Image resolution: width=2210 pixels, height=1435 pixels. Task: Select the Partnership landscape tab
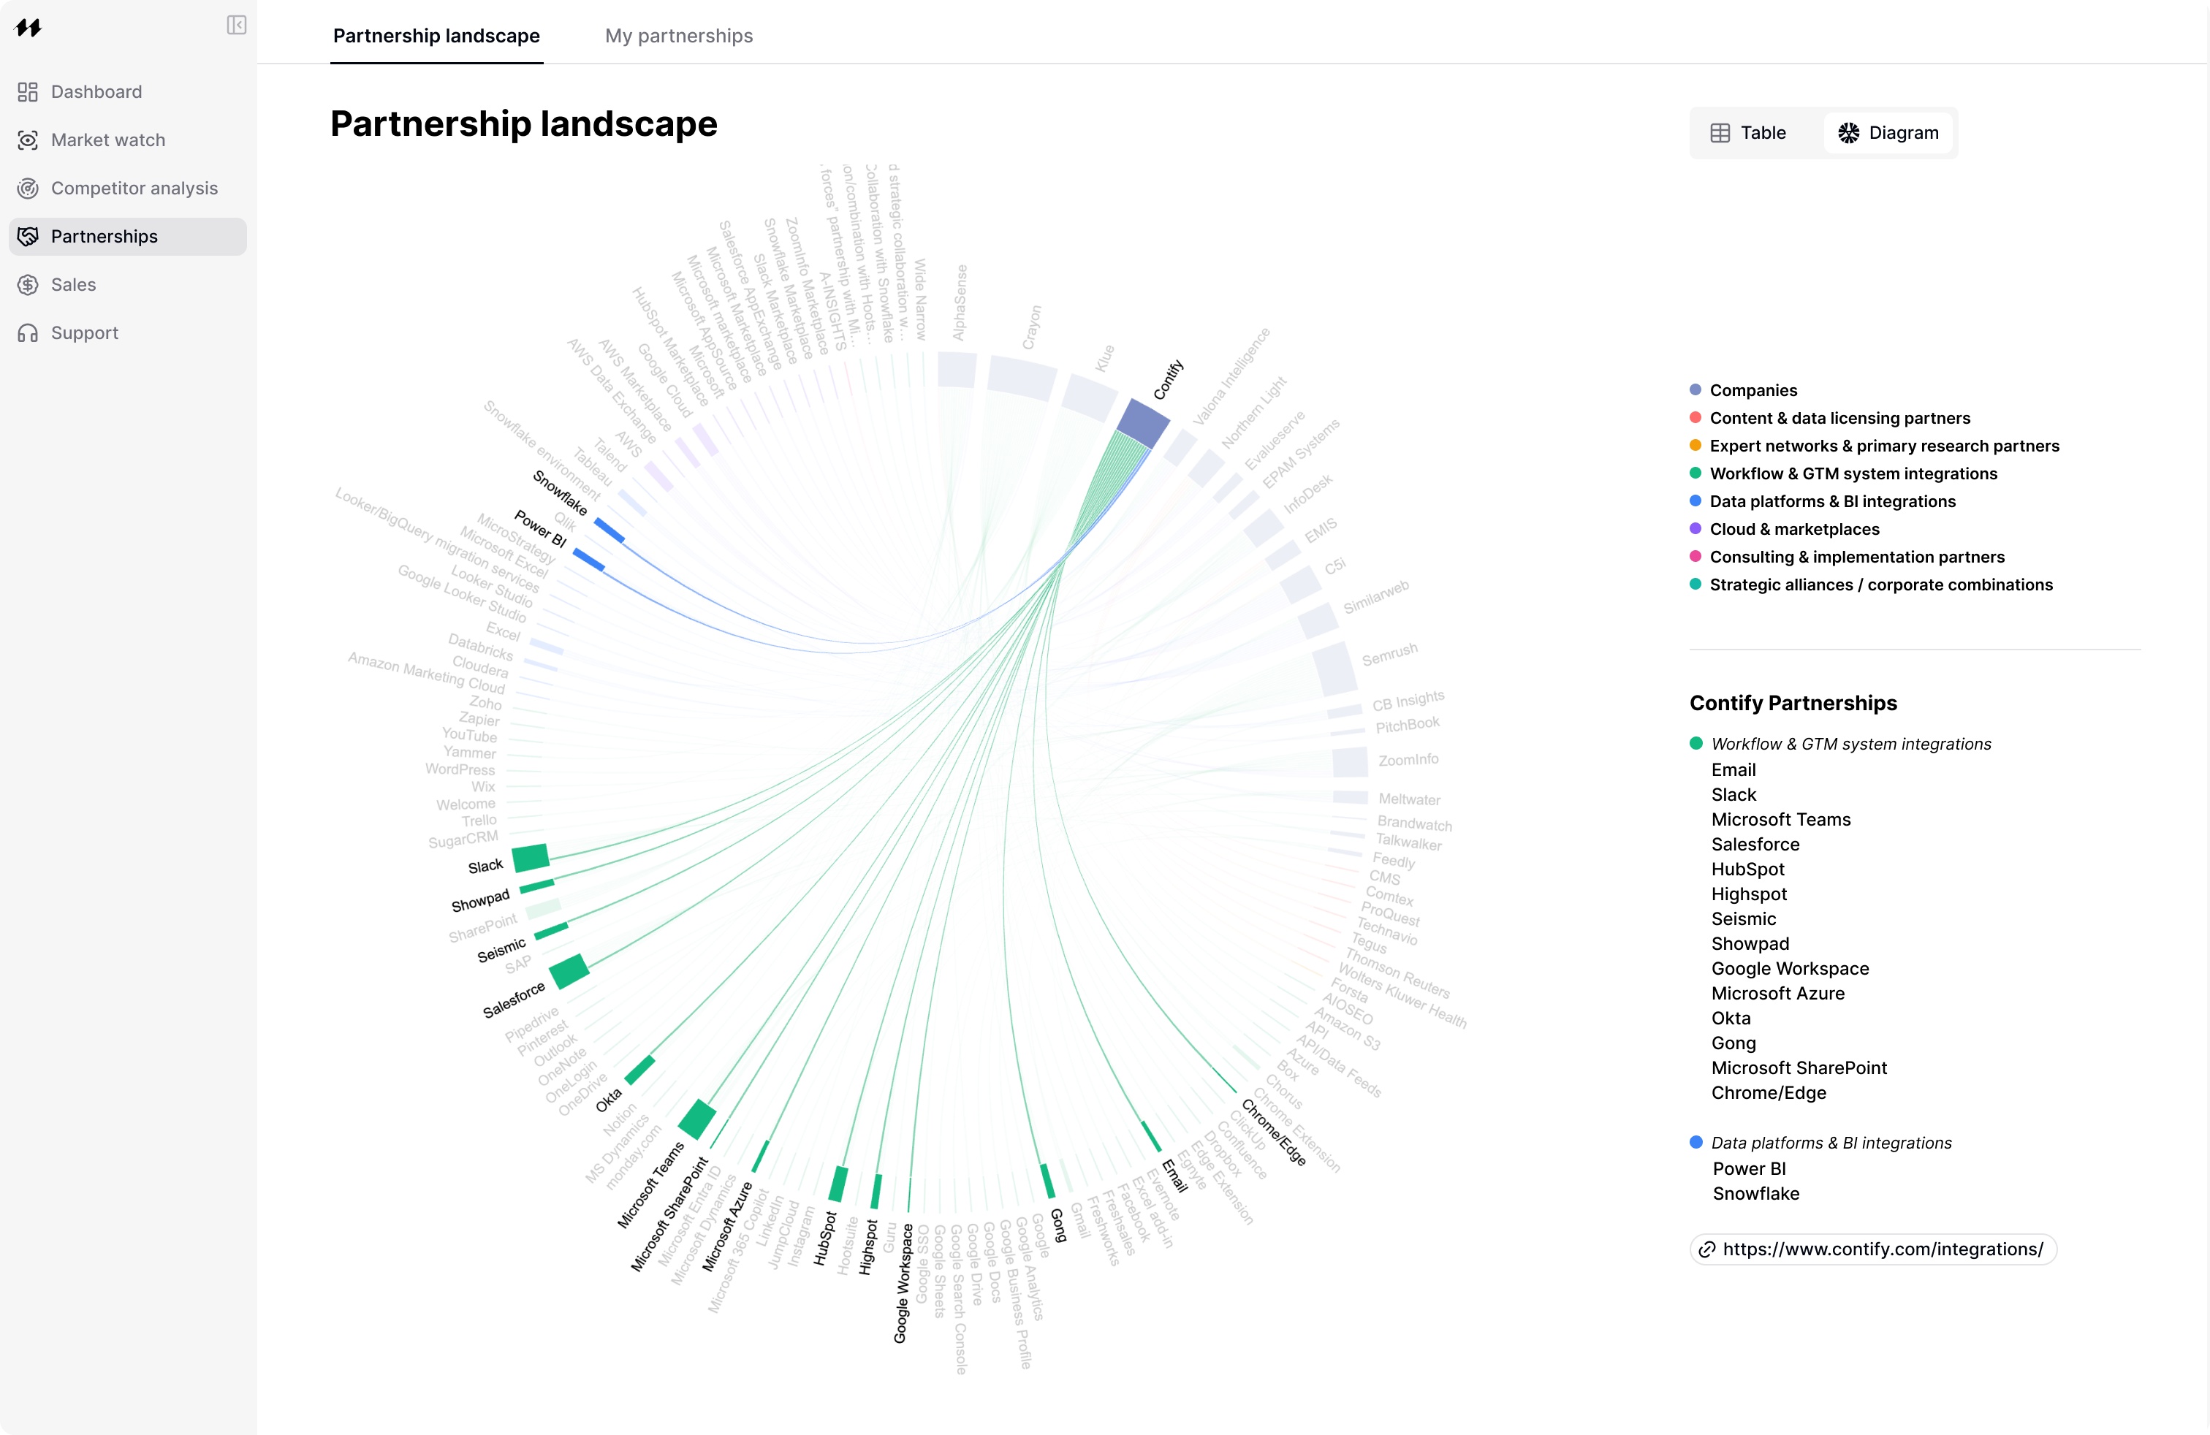436,35
